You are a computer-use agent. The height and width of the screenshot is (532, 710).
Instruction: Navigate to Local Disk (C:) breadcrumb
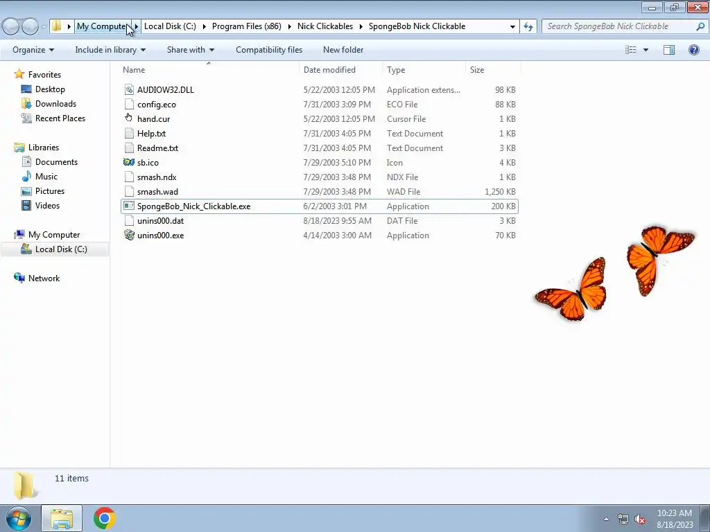(x=171, y=26)
